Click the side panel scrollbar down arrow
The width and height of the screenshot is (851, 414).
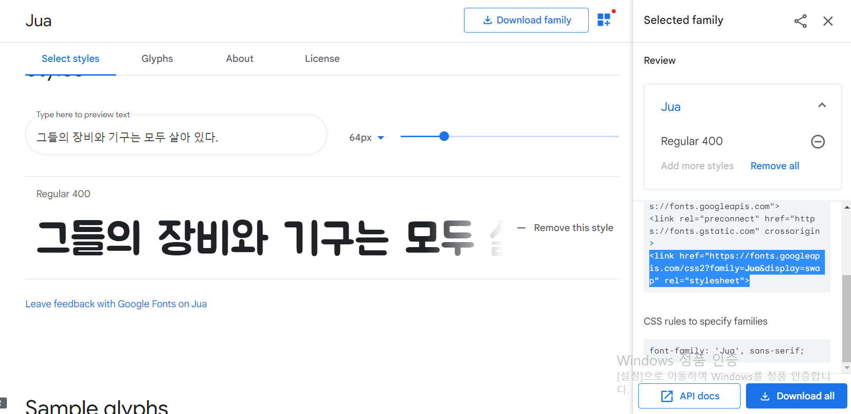(x=847, y=368)
